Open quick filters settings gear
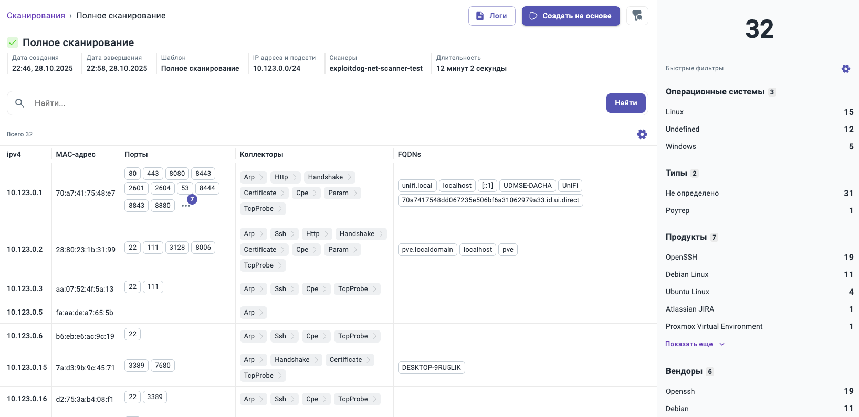 [x=845, y=69]
